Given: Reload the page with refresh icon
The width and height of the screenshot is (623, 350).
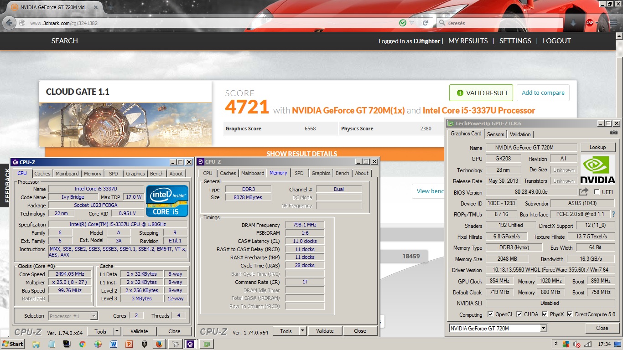Looking at the screenshot, I should click(x=425, y=23).
